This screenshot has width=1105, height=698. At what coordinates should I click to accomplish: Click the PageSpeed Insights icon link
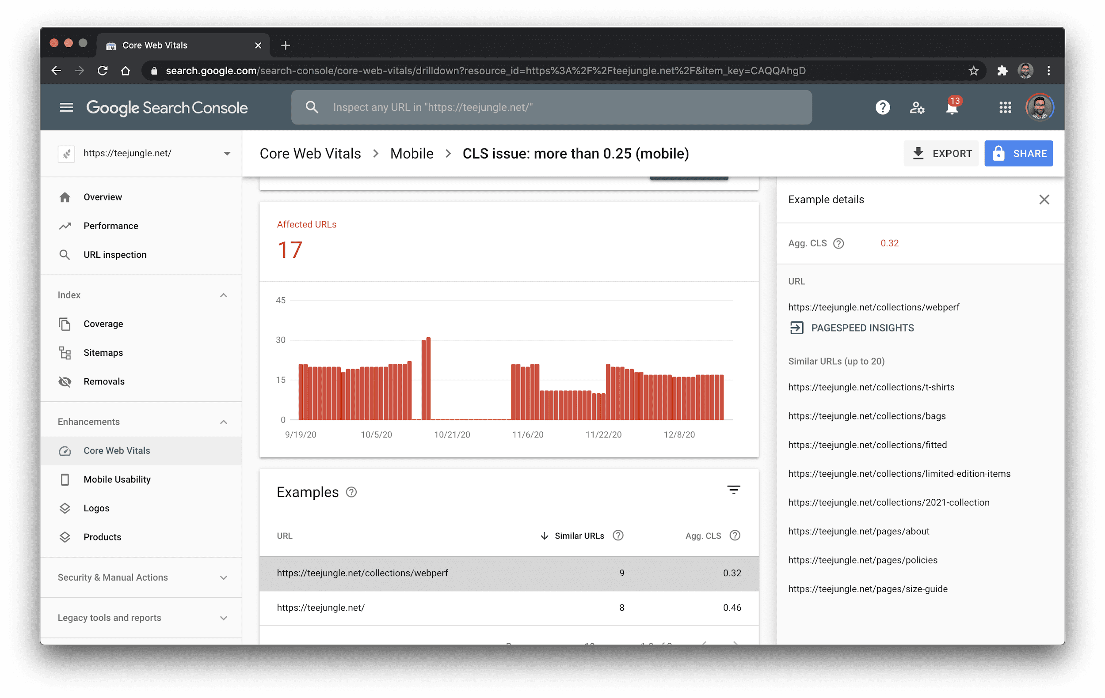click(796, 327)
